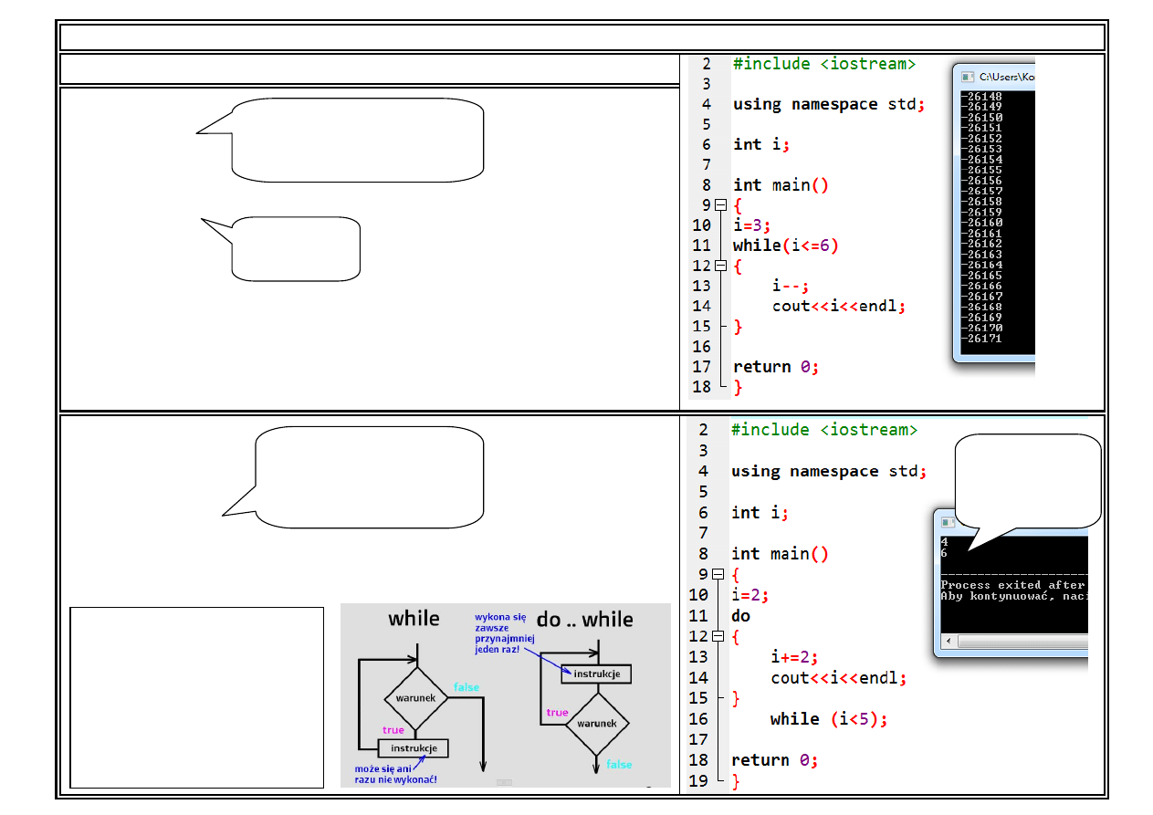Image resolution: width=1153 pixels, height=815 pixels.
Task: Click the large empty speech bubble in the upper-left cell
Action: [x=356, y=140]
